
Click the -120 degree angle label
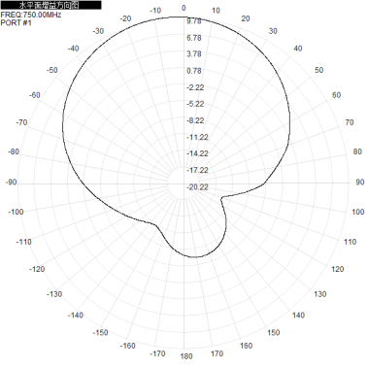tap(37, 269)
